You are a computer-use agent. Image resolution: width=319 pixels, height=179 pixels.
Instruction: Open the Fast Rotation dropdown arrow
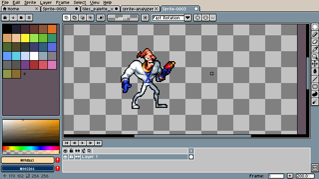point(187,18)
